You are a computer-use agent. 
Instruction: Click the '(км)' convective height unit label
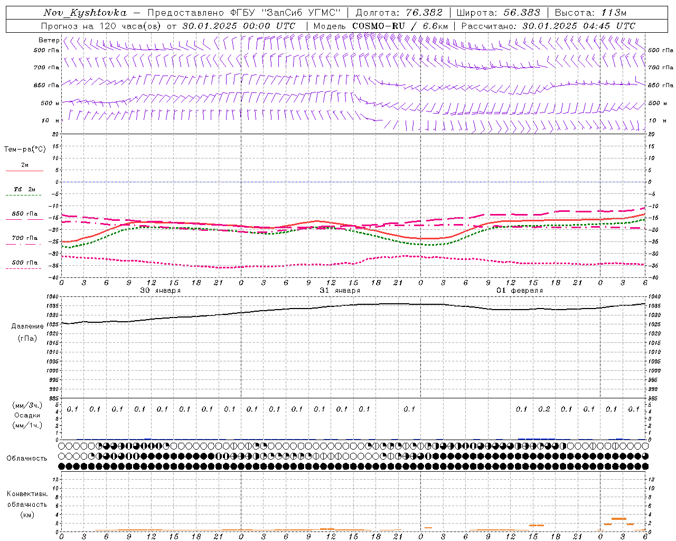27,515
